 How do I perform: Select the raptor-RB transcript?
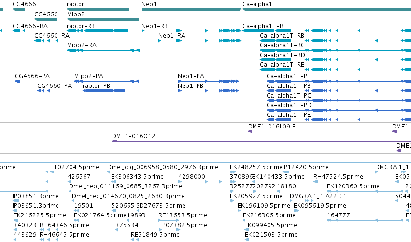coord(98,31)
